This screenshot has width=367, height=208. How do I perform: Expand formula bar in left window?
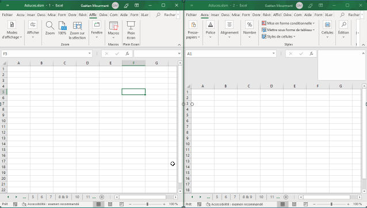(179, 54)
